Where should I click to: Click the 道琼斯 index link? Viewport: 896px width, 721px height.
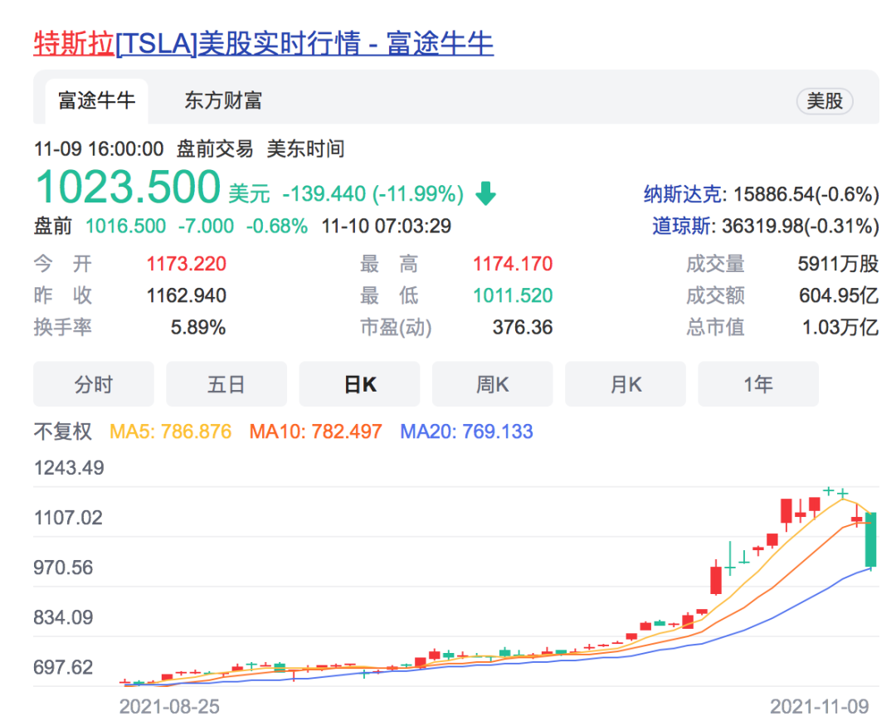pos(682,226)
